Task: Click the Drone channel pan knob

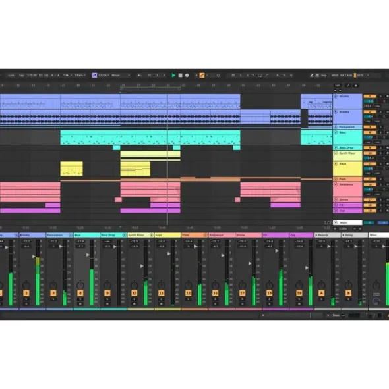Action: 243,285
